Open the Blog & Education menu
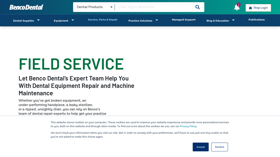Image resolution: width=280 pixels, height=157 pixels. [217, 21]
